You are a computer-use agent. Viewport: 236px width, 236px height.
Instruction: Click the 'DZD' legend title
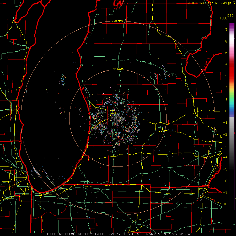[x=230, y=16]
